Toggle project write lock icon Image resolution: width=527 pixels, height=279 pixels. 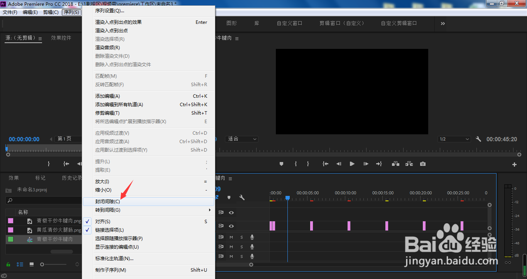pyautogui.click(x=8, y=264)
